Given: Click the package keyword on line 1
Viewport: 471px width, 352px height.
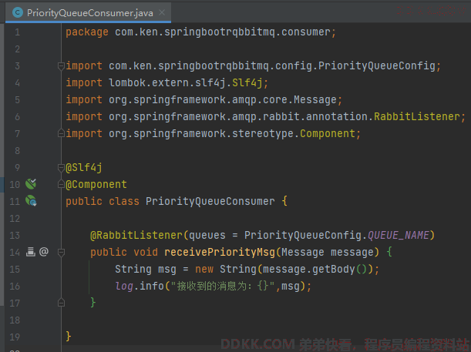Looking at the screenshot, I should coord(87,32).
